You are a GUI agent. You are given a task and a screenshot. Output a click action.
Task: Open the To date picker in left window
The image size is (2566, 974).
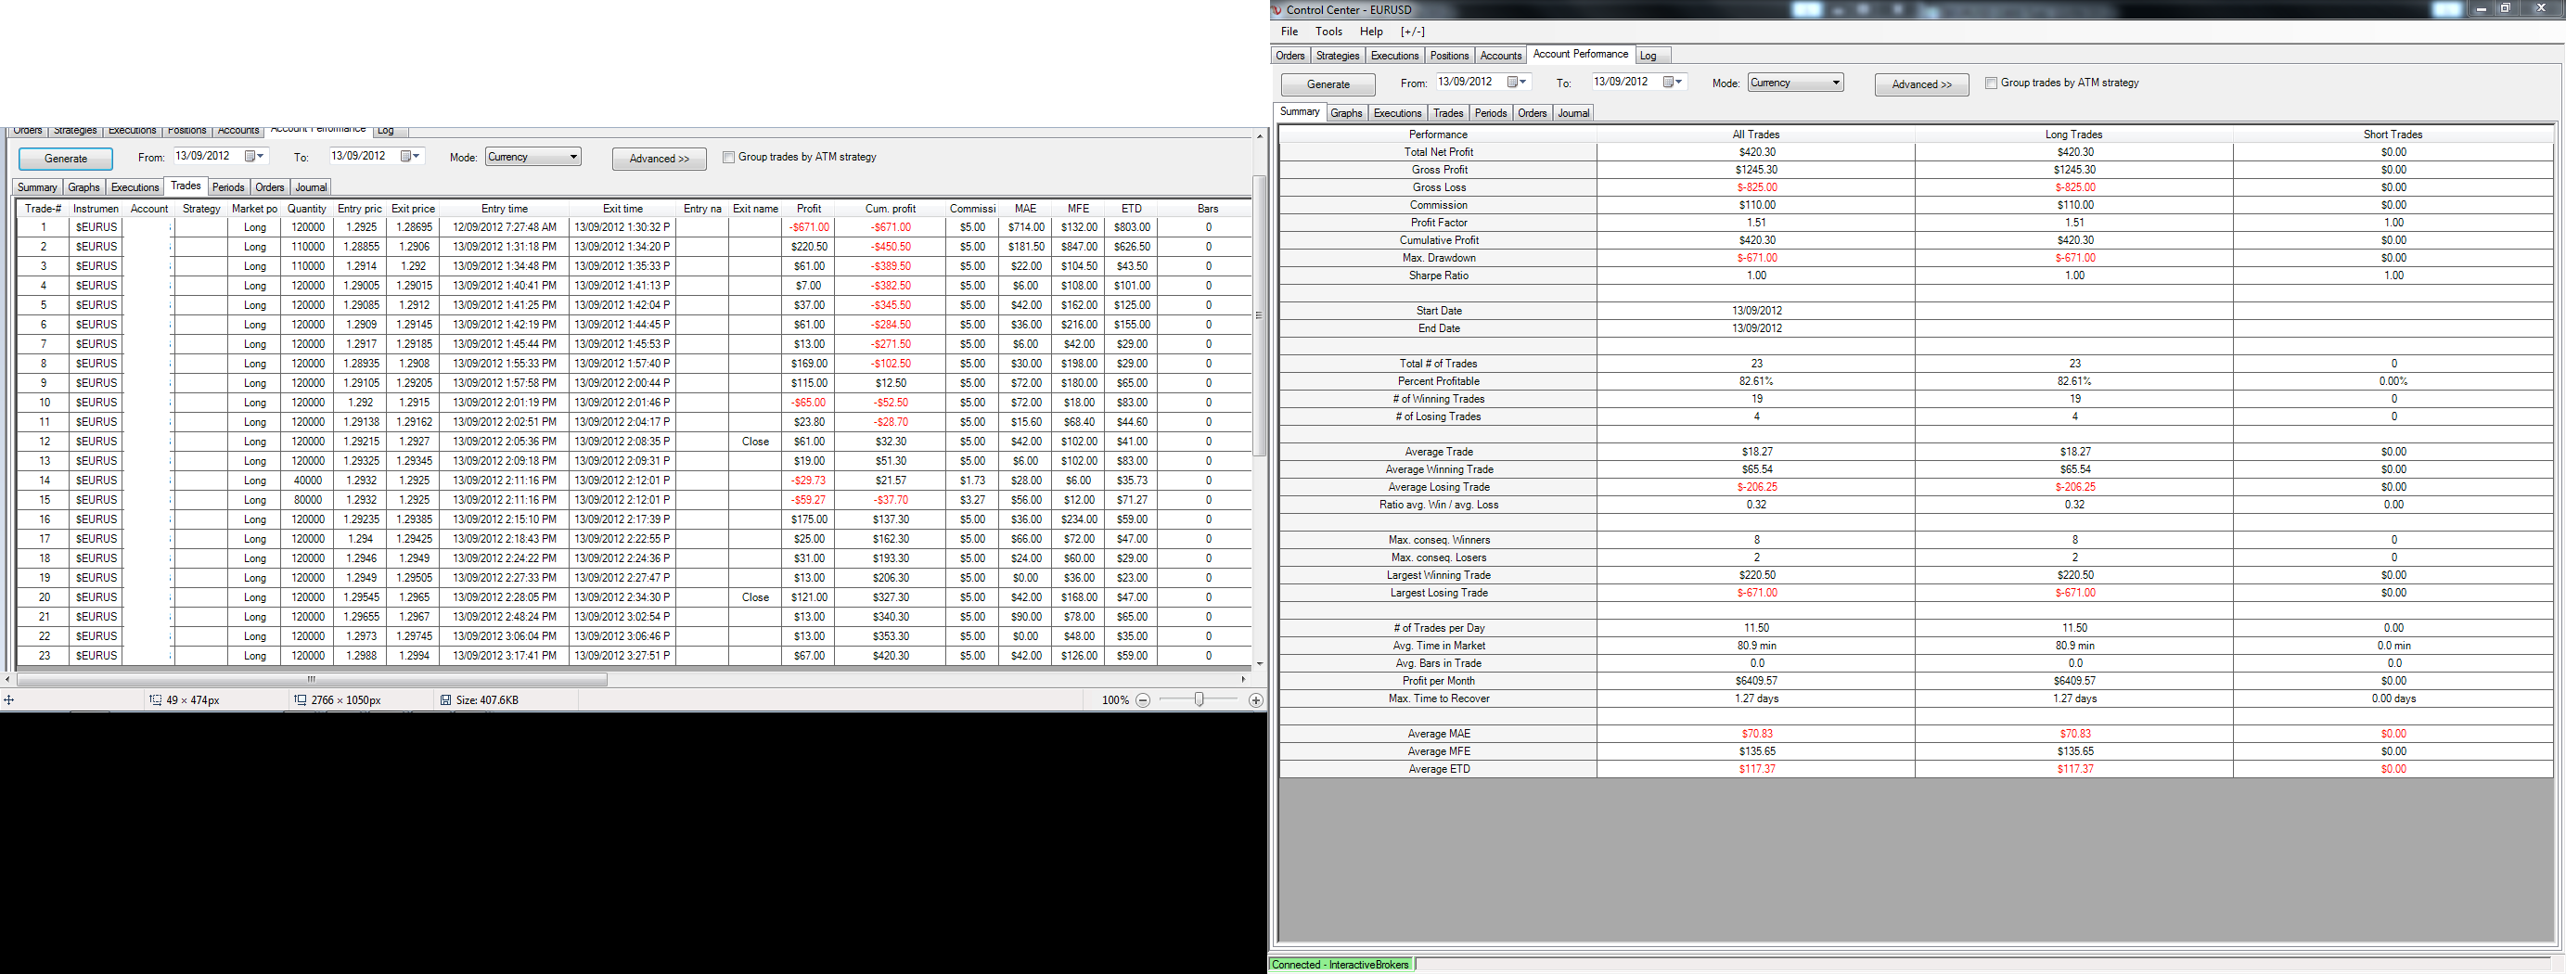pos(410,155)
